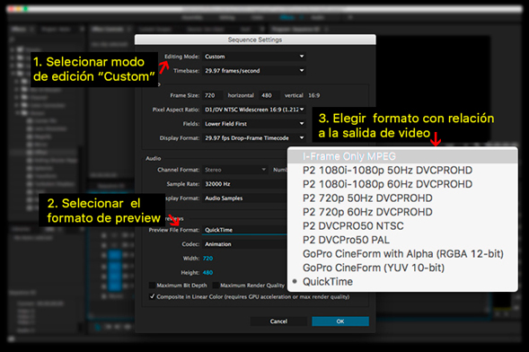Click the Sequence Settings dialog title bar
This screenshot has width=529, height=352.
point(255,40)
